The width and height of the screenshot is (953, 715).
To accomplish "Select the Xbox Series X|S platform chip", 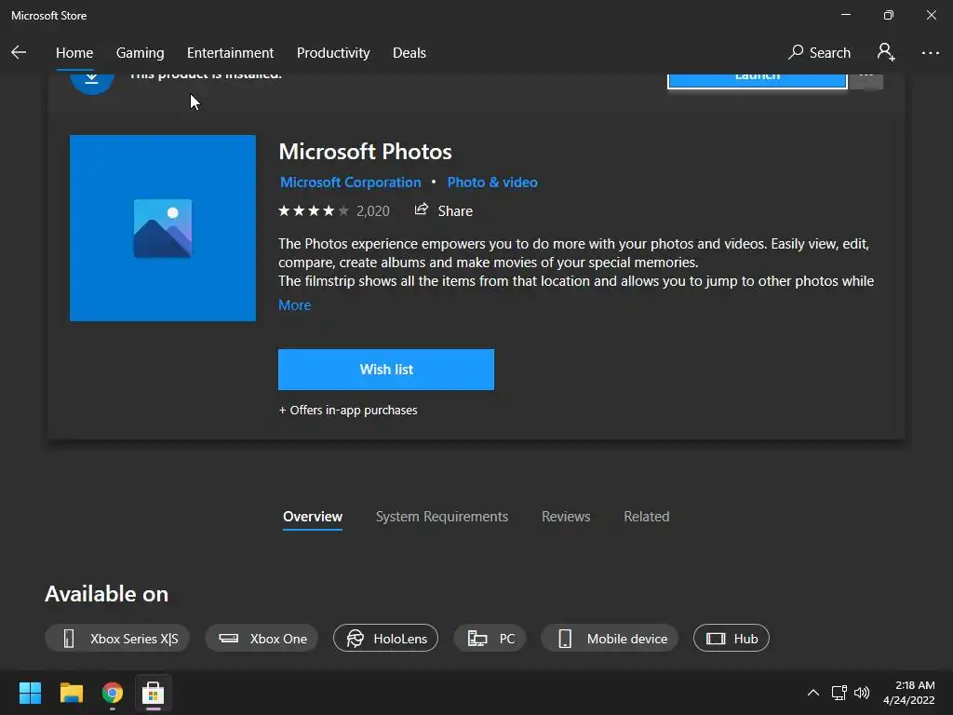I will coord(117,639).
